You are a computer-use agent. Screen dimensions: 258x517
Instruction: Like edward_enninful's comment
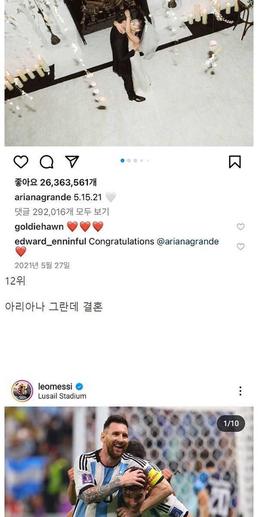click(241, 246)
